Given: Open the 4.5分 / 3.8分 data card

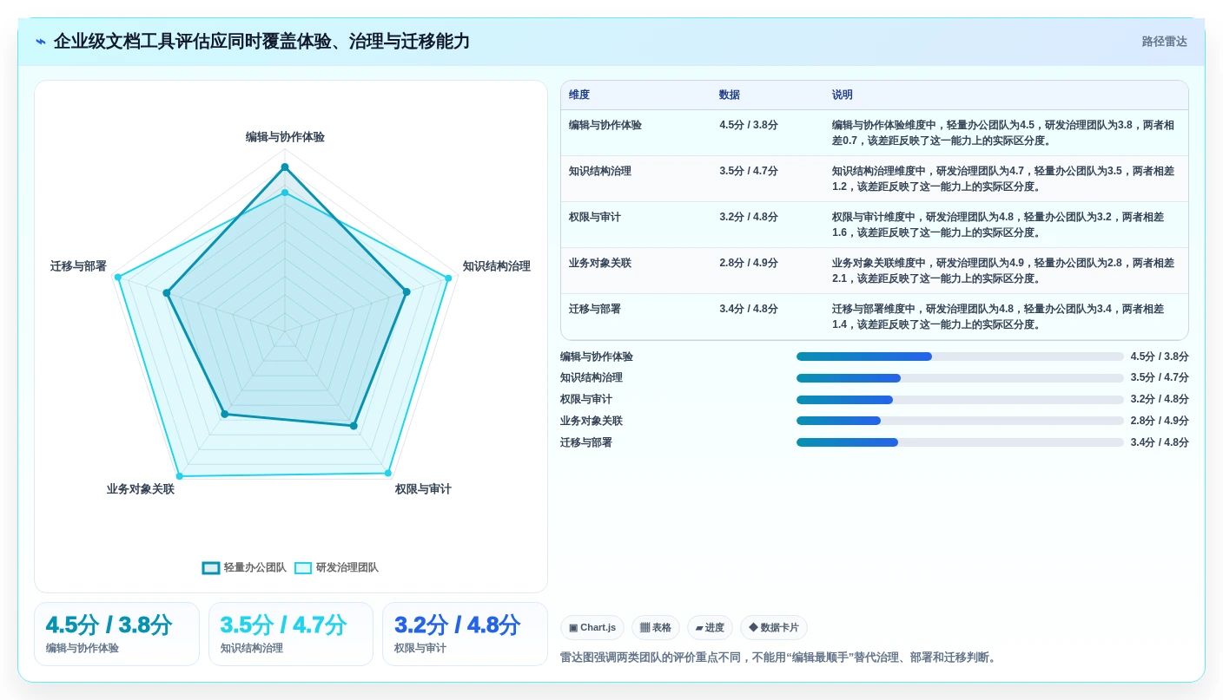Looking at the screenshot, I should click(x=116, y=634).
